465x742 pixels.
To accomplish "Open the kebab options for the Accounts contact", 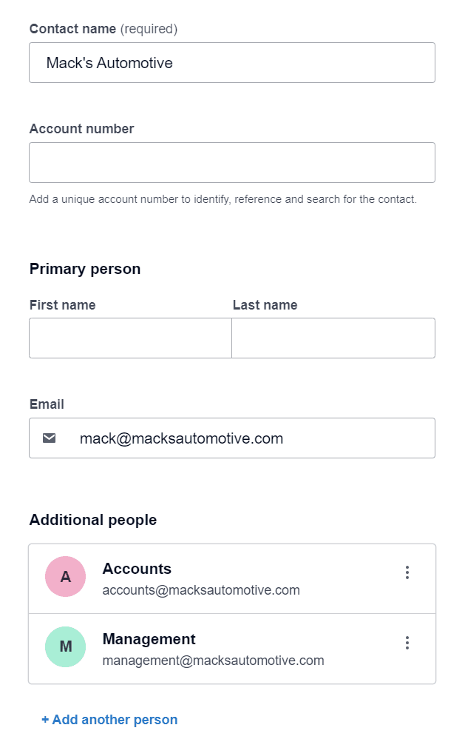I will coord(407,572).
